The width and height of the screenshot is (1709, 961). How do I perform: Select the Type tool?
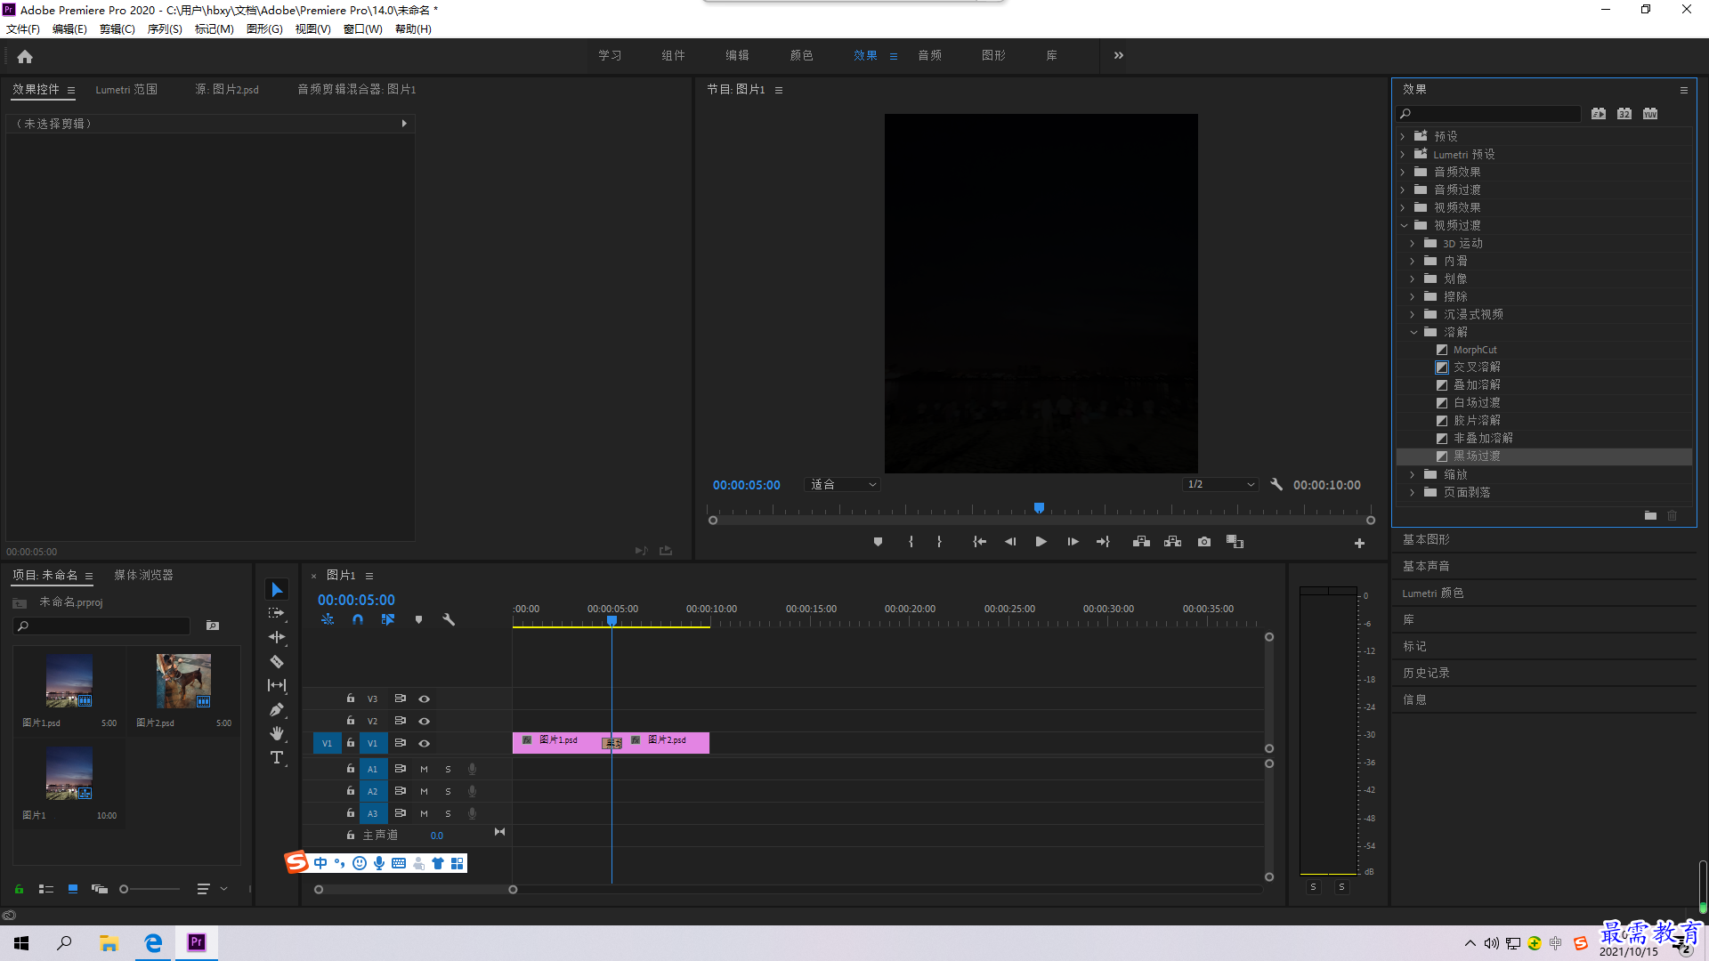[x=277, y=757]
